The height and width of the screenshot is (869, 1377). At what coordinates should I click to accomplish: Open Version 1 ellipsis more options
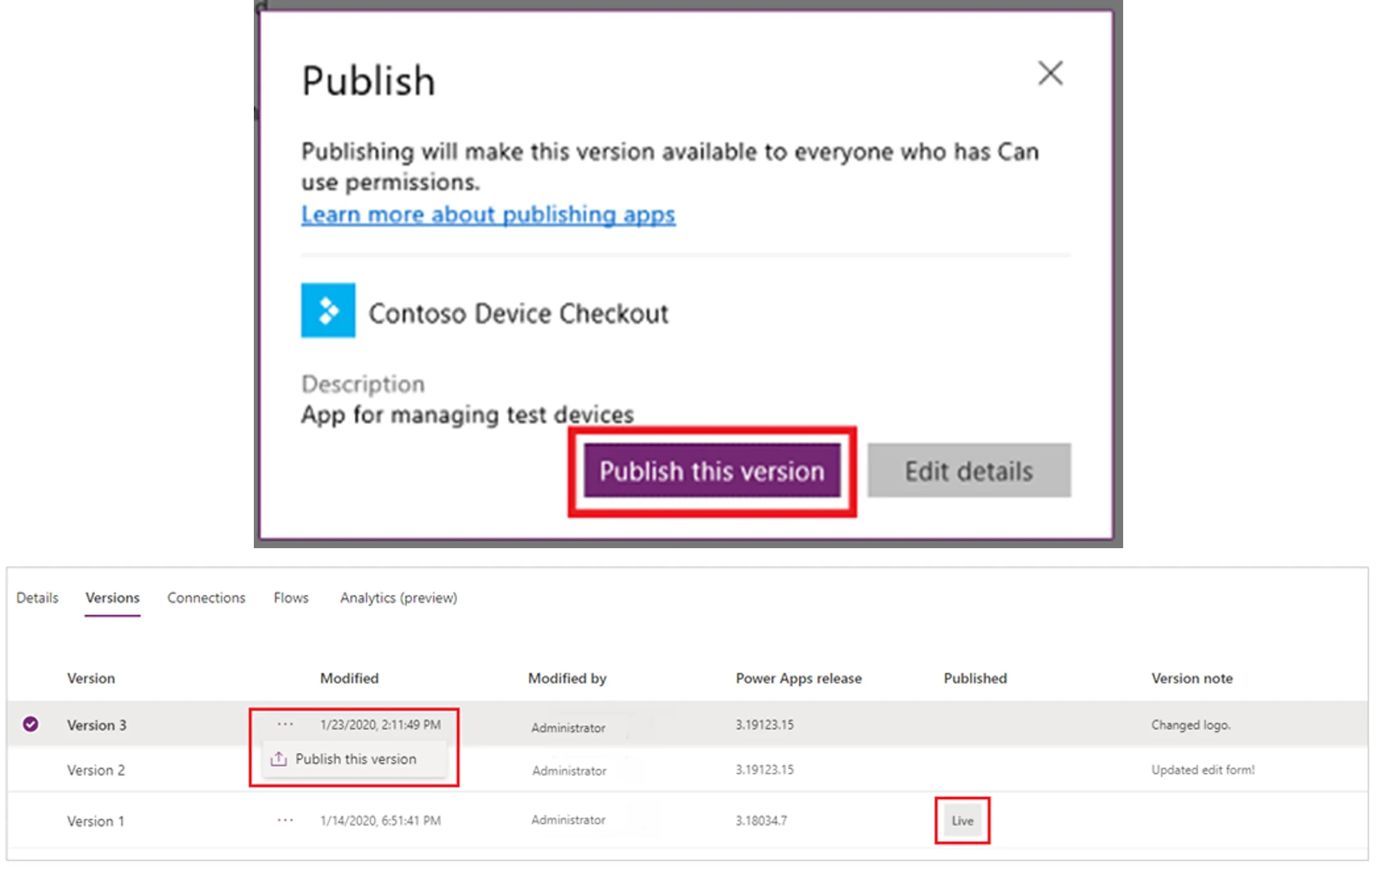(285, 820)
